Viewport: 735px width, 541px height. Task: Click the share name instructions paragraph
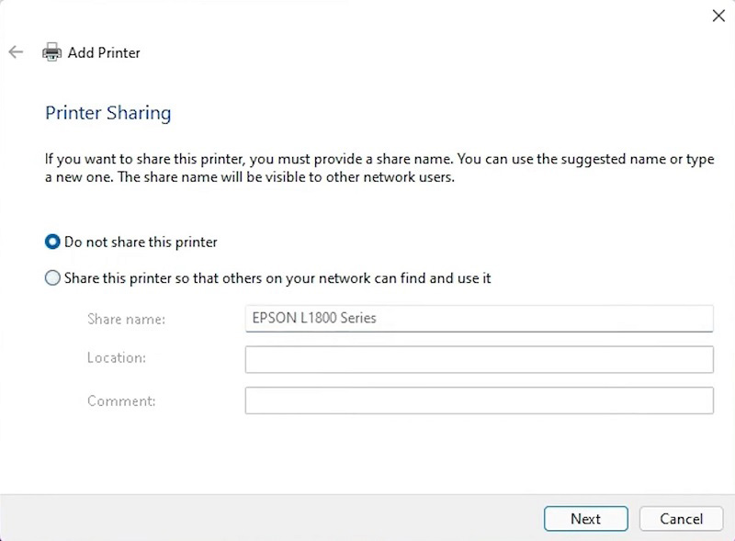(x=379, y=168)
